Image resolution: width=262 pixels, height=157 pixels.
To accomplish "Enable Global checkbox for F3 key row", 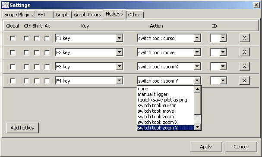I will coord(13,67).
